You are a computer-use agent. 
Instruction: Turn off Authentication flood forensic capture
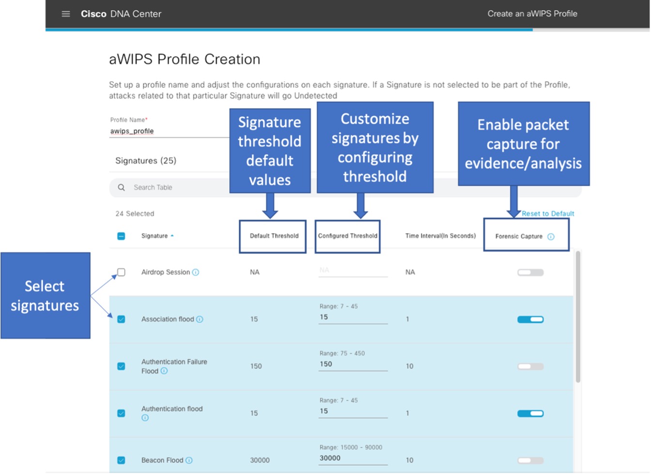[x=530, y=413]
